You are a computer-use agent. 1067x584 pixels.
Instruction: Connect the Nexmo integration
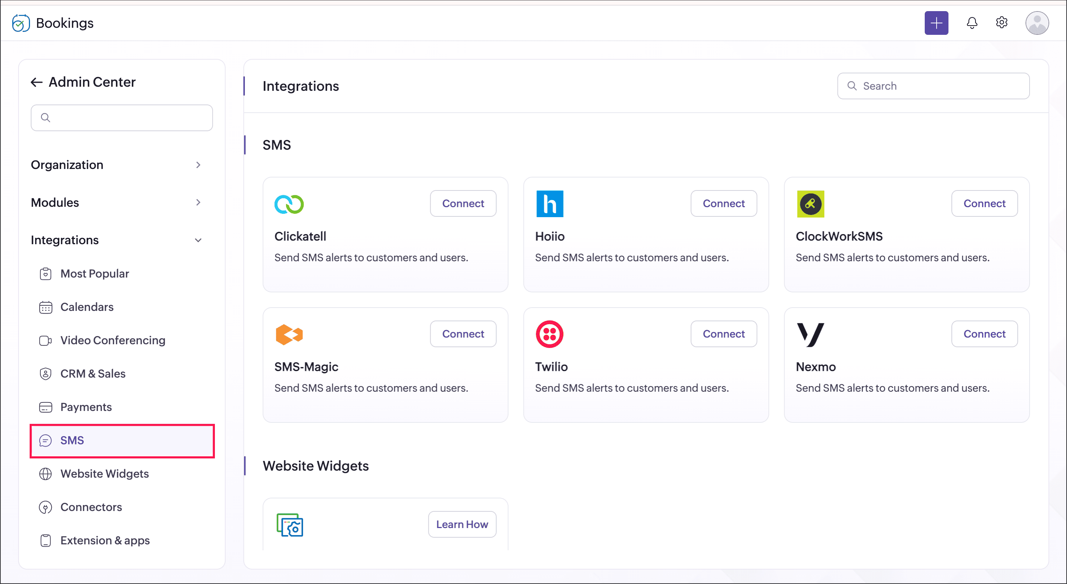pyautogui.click(x=984, y=334)
